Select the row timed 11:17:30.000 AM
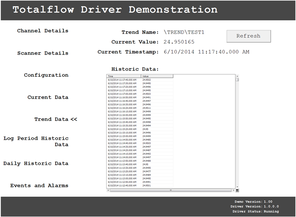The image size is (296, 217). [x=140, y=83]
